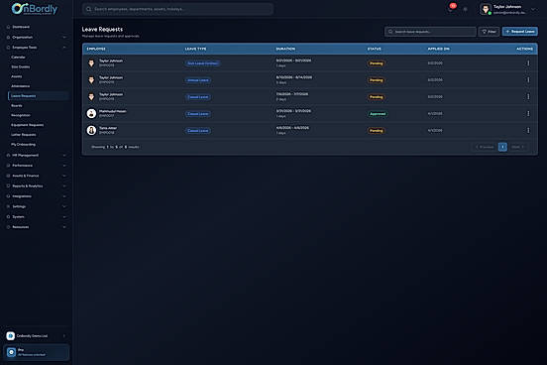Click the Pro plan features card
The image size is (547, 365).
(x=37, y=352)
